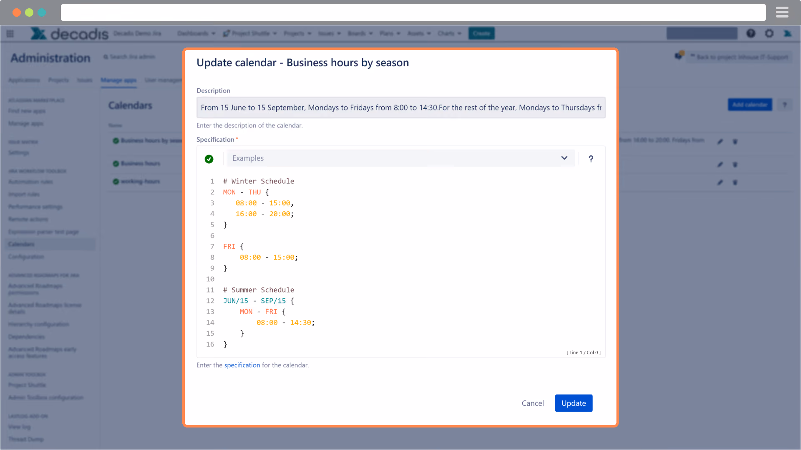Screen dimensions: 801x450
Task: Open the app switcher grid icon in Jira header
Action: pos(10,33)
